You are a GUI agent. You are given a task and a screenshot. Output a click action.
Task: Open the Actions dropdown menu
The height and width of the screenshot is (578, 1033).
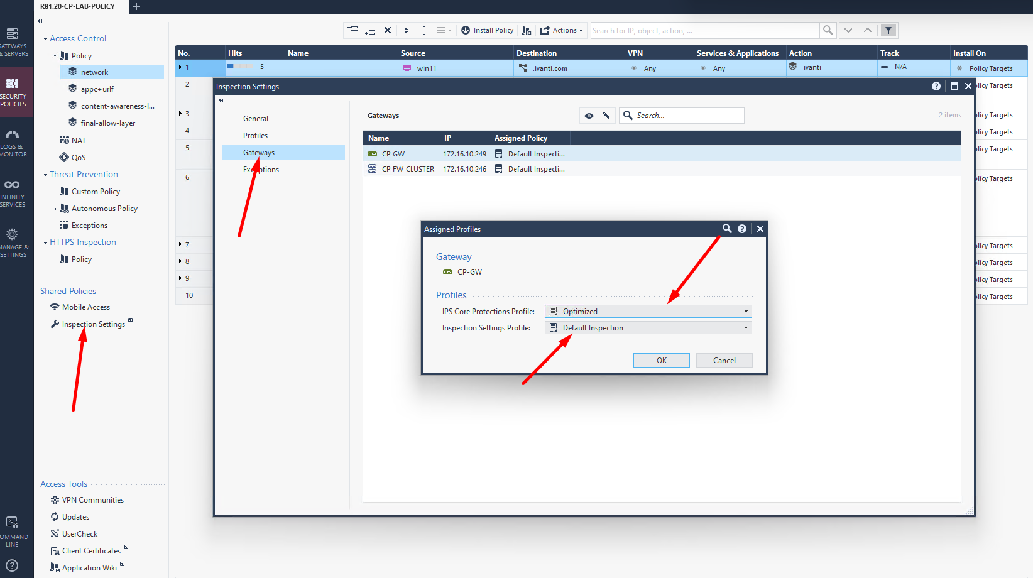click(562, 30)
